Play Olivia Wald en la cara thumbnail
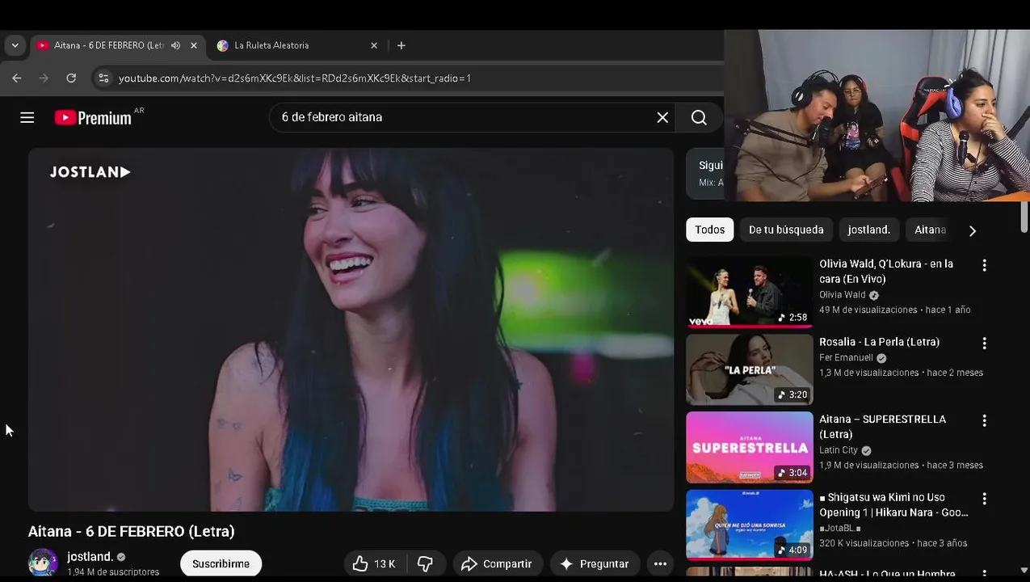The width and height of the screenshot is (1030, 582). click(750, 292)
